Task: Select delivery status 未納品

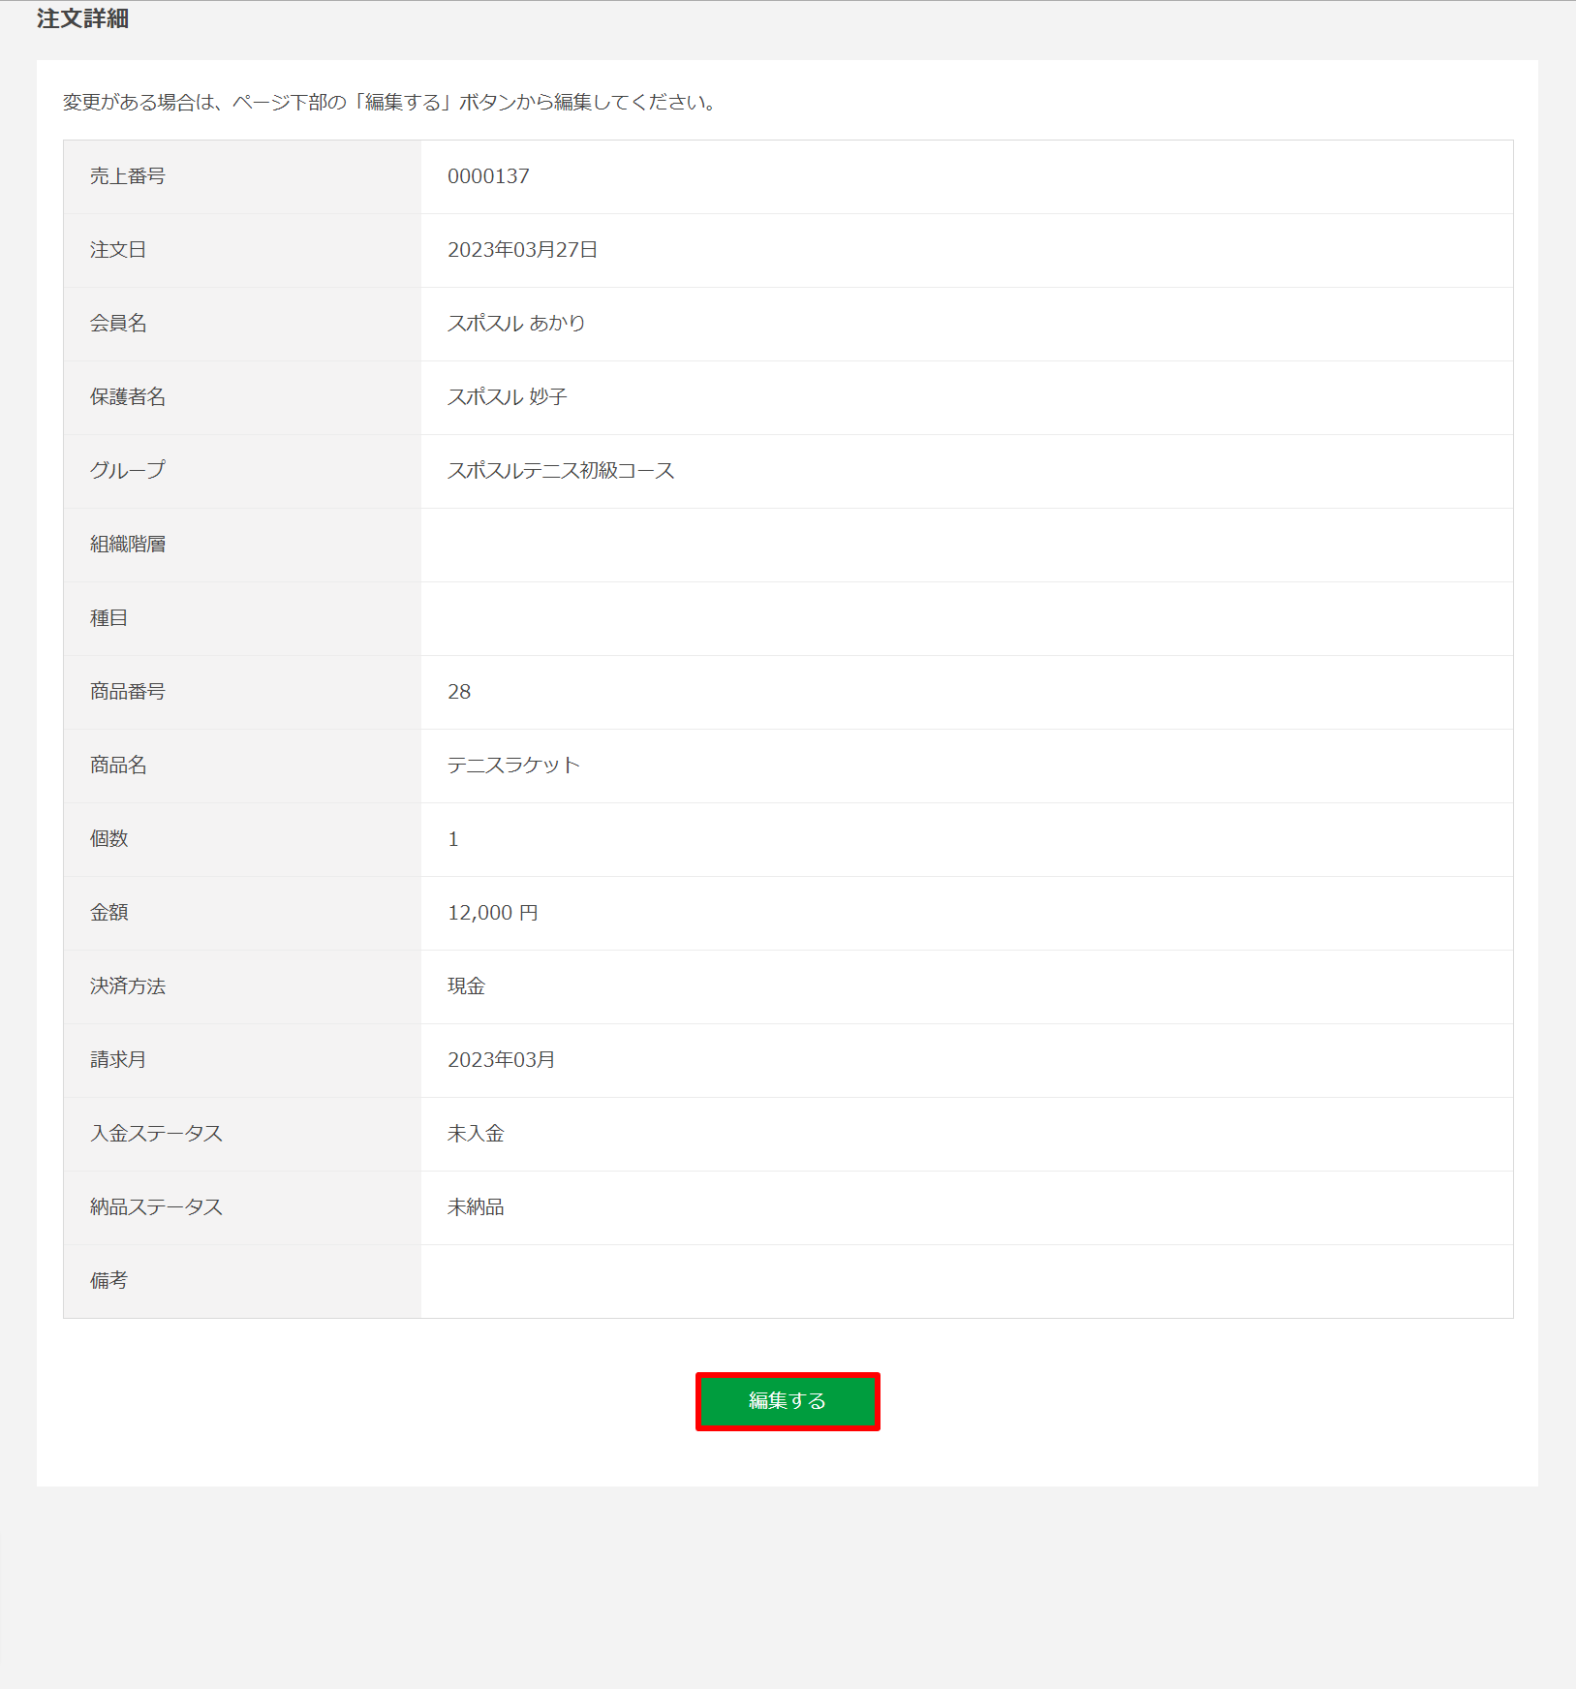Action: tap(476, 1207)
